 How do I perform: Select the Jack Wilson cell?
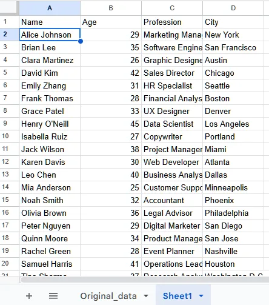50,149
